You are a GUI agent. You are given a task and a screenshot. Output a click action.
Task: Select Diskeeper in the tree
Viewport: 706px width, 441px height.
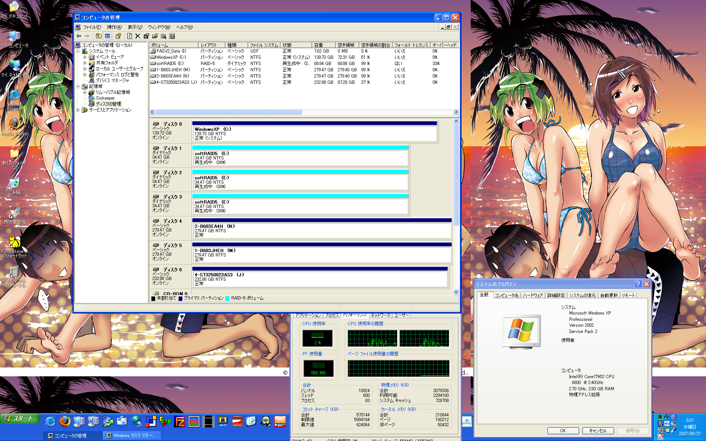click(105, 98)
